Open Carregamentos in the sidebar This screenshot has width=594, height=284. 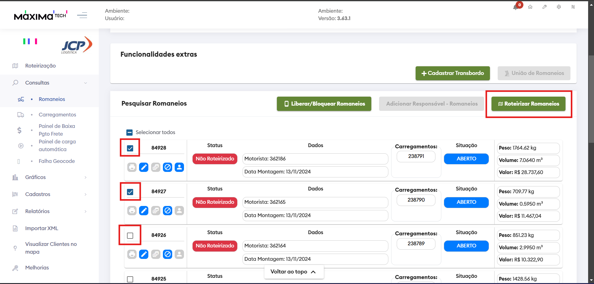point(57,115)
